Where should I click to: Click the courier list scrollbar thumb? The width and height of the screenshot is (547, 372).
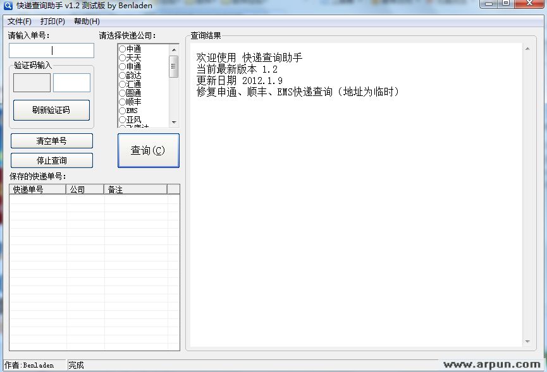point(174,66)
